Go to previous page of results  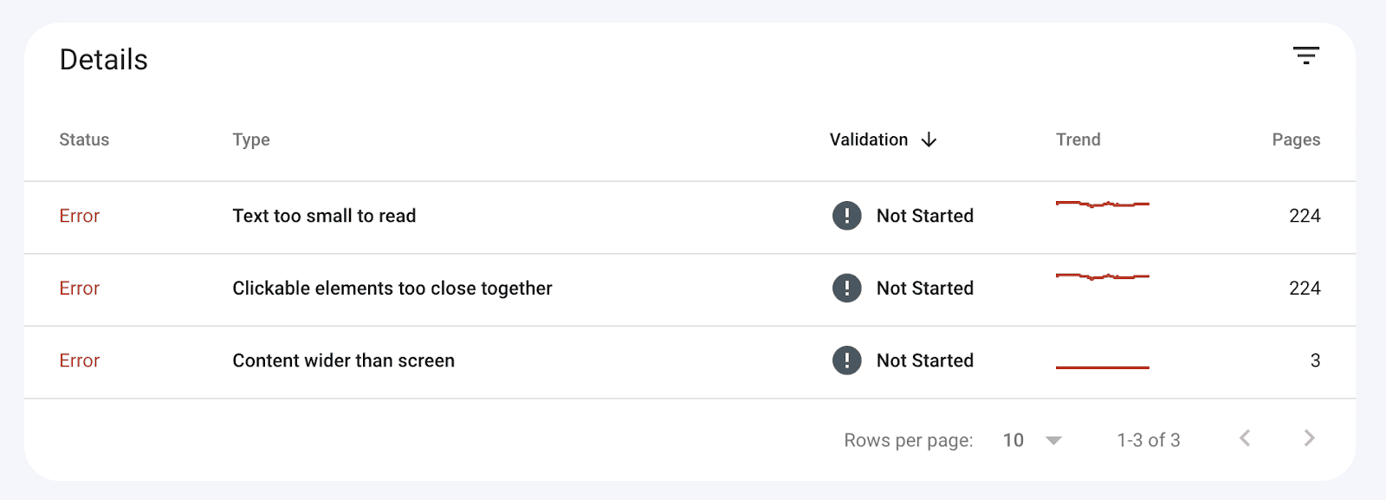tap(1245, 438)
